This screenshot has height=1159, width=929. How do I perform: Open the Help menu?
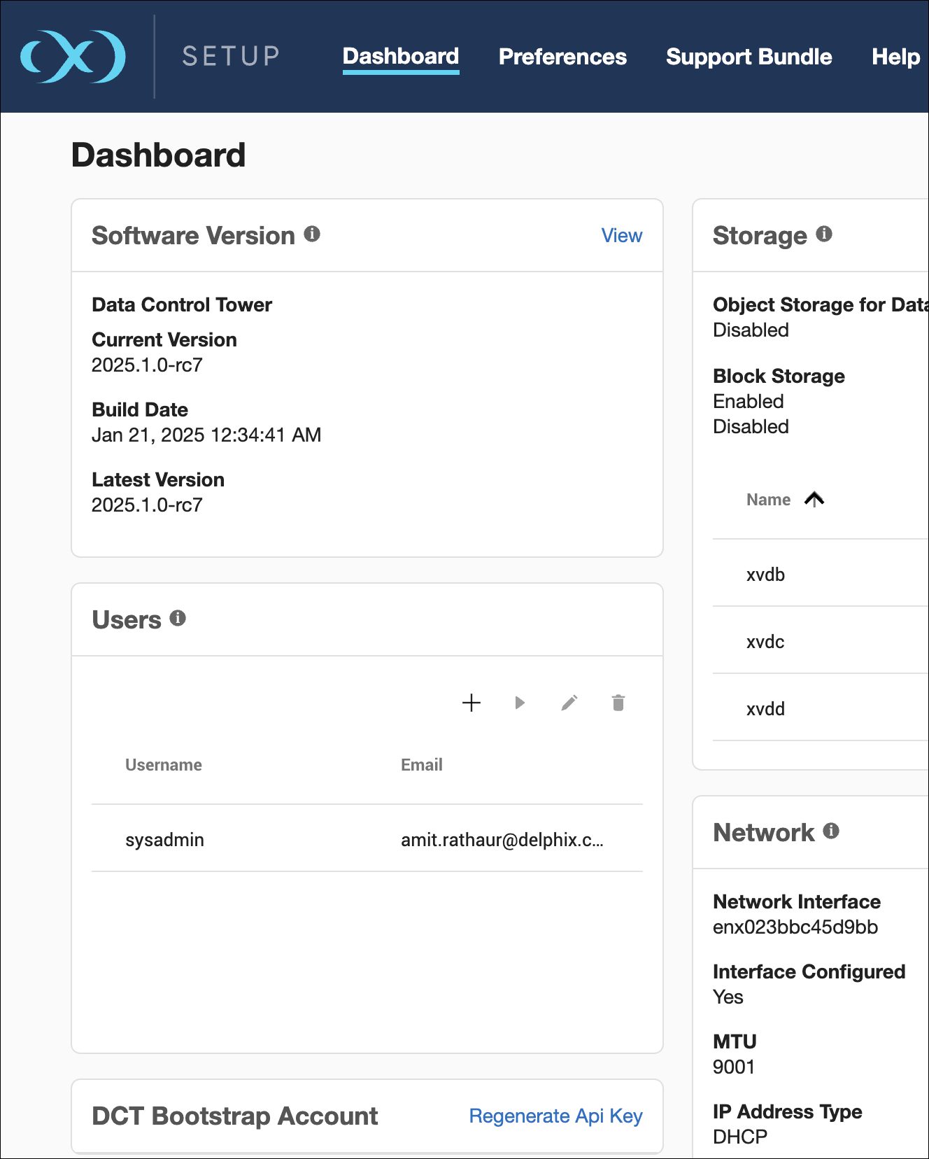pyautogui.click(x=895, y=57)
